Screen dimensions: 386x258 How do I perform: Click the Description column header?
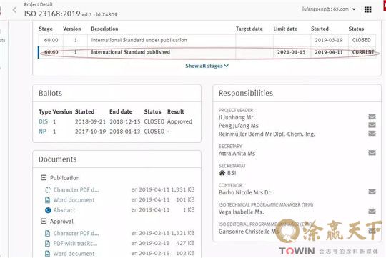104,29
